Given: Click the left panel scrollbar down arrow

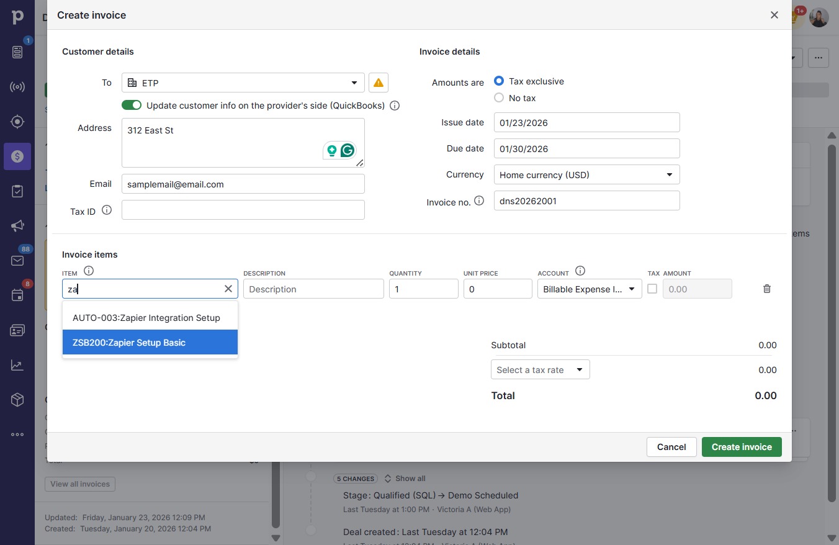Looking at the screenshot, I should click(276, 538).
